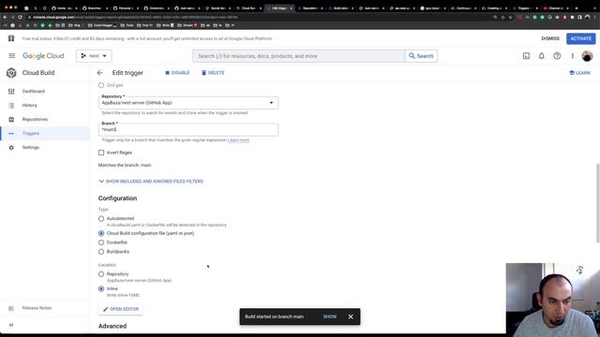Go back using the Edit trigger arrow
Viewport: 600px width, 337px height.
[x=100, y=73]
